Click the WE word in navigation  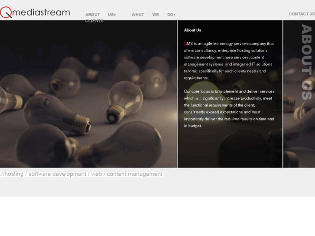pos(156,15)
